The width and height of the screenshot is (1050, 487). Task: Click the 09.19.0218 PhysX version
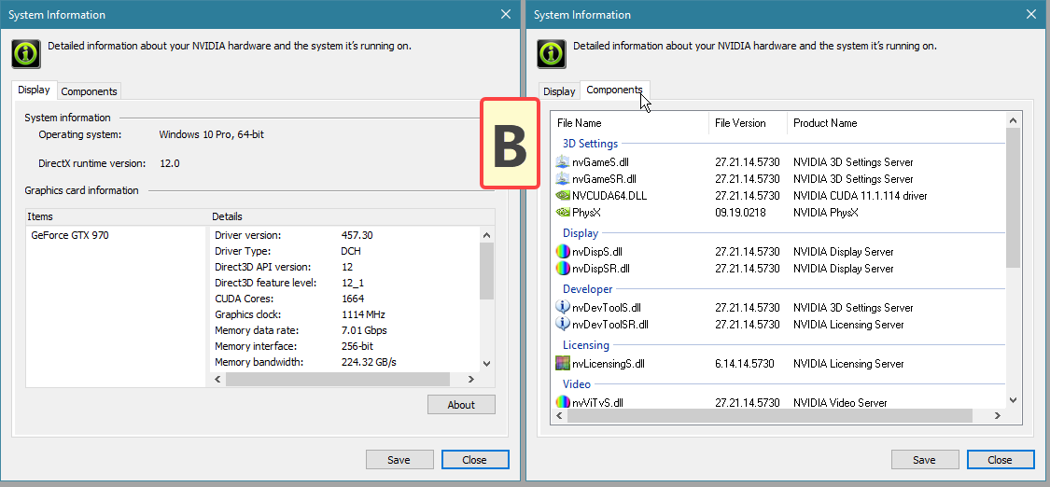pos(740,213)
